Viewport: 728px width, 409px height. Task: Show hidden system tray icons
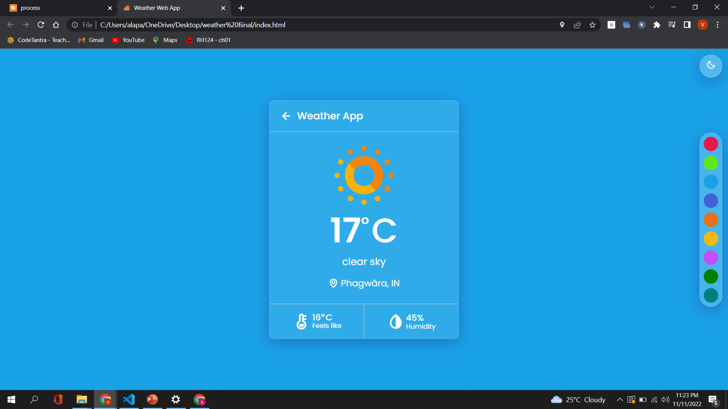[620, 400]
